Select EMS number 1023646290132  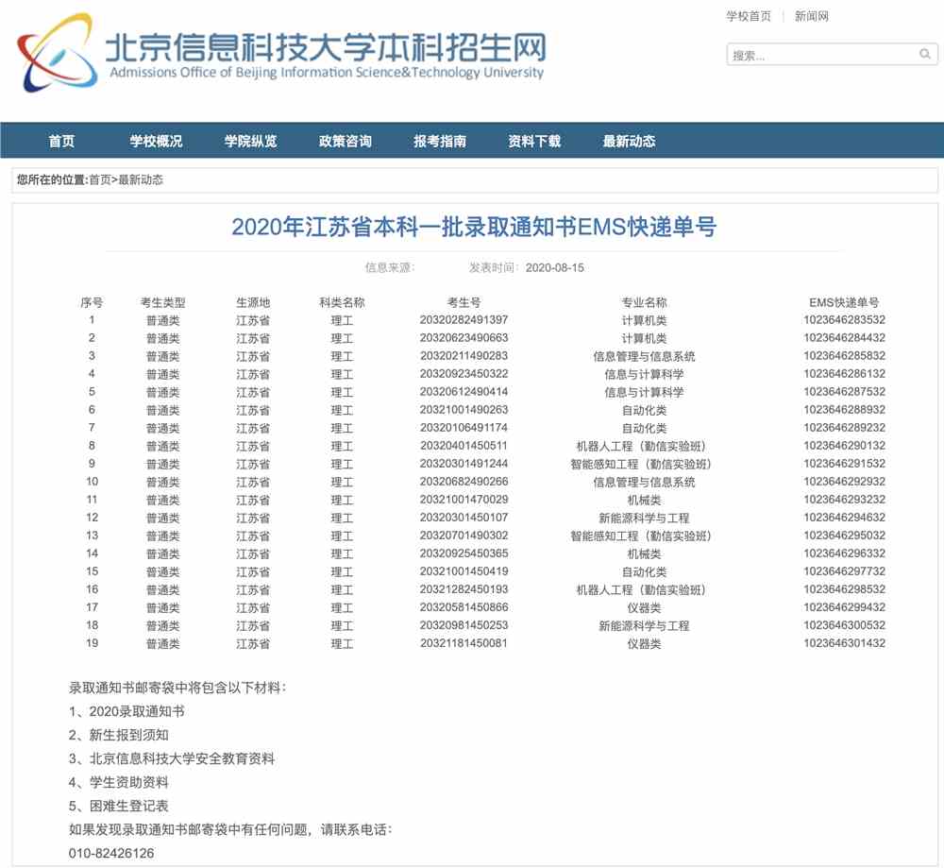(844, 446)
